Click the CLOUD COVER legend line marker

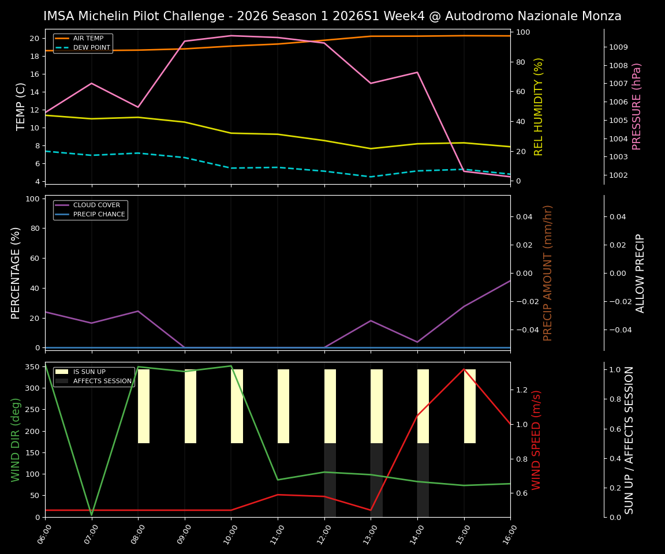pos(62,205)
